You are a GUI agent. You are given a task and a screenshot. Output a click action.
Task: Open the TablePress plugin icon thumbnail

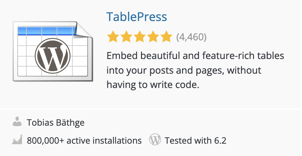(53, 51)
